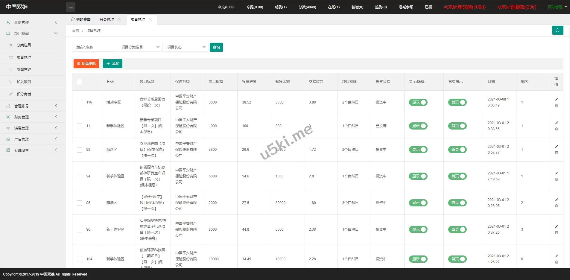Click the 我的桌面 home tab
This screenshot has height=280, width=570.
click(x=81, y=19)
